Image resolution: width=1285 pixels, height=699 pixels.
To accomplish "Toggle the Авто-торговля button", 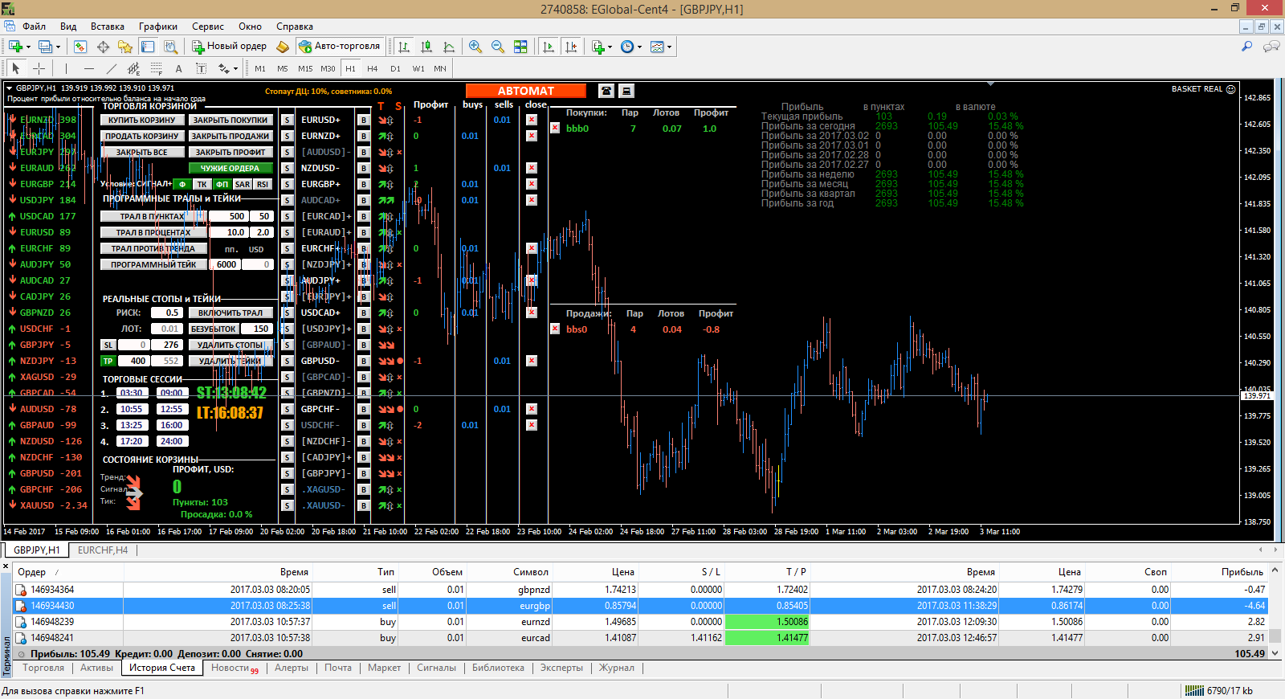I will point(339,47).
